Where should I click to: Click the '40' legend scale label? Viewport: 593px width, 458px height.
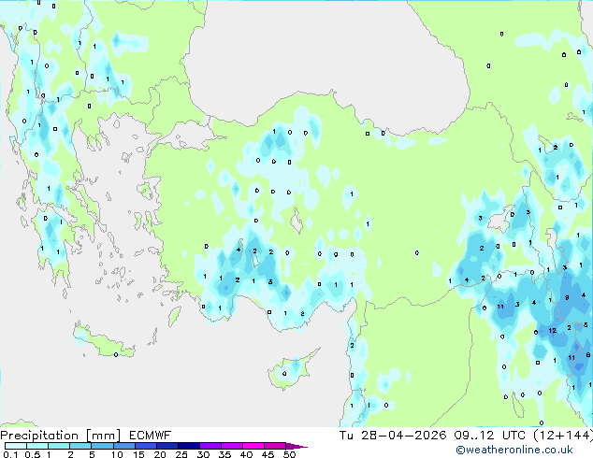[246, 454]
